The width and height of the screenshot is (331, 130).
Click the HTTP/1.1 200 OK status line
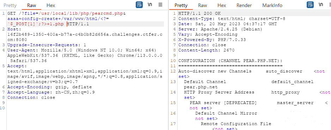click(x=200, y=13)
